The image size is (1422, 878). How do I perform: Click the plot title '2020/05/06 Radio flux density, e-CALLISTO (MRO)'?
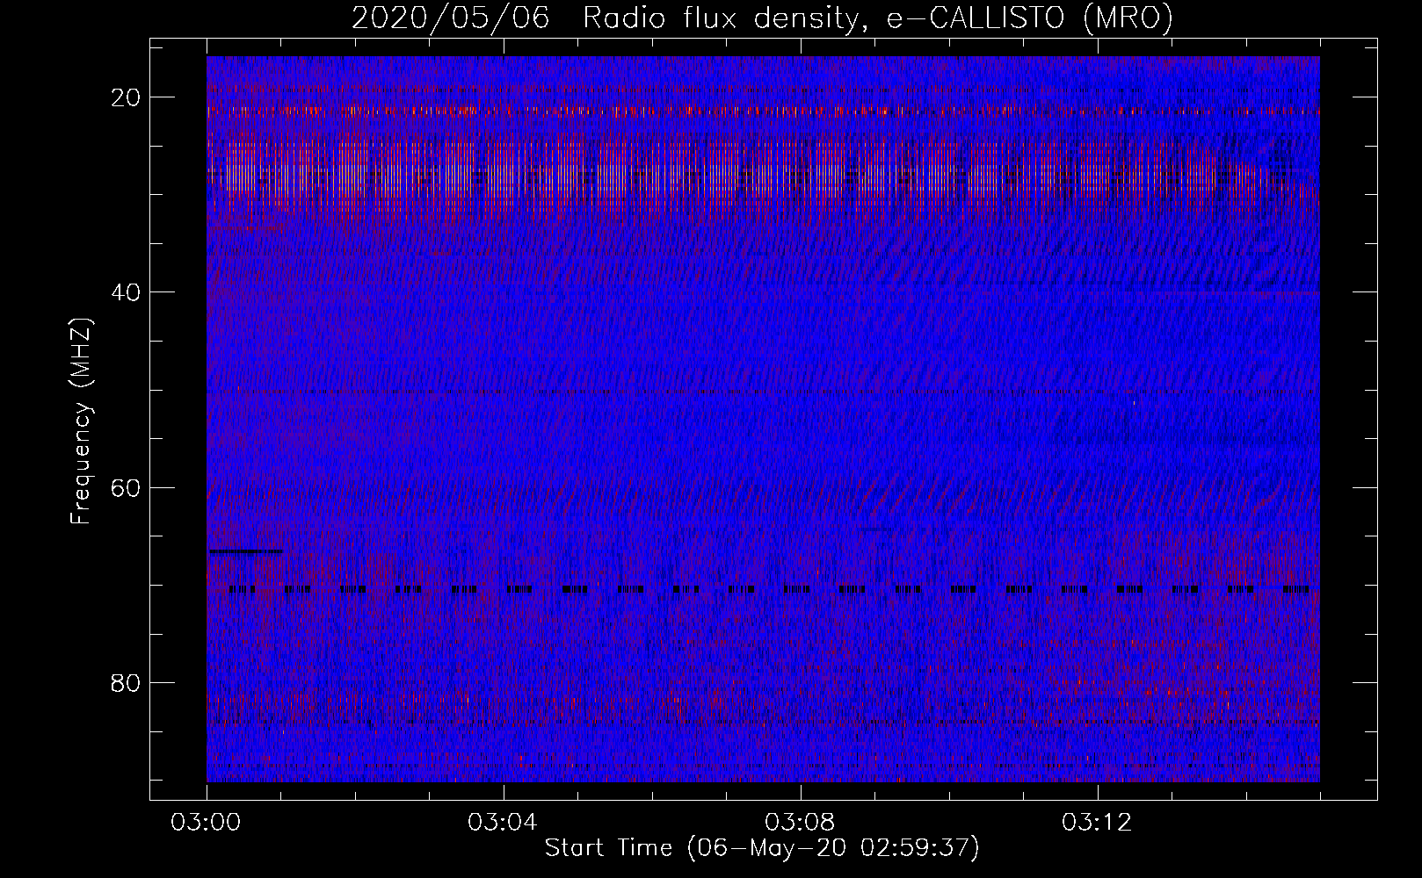click(x=762, y=18)
